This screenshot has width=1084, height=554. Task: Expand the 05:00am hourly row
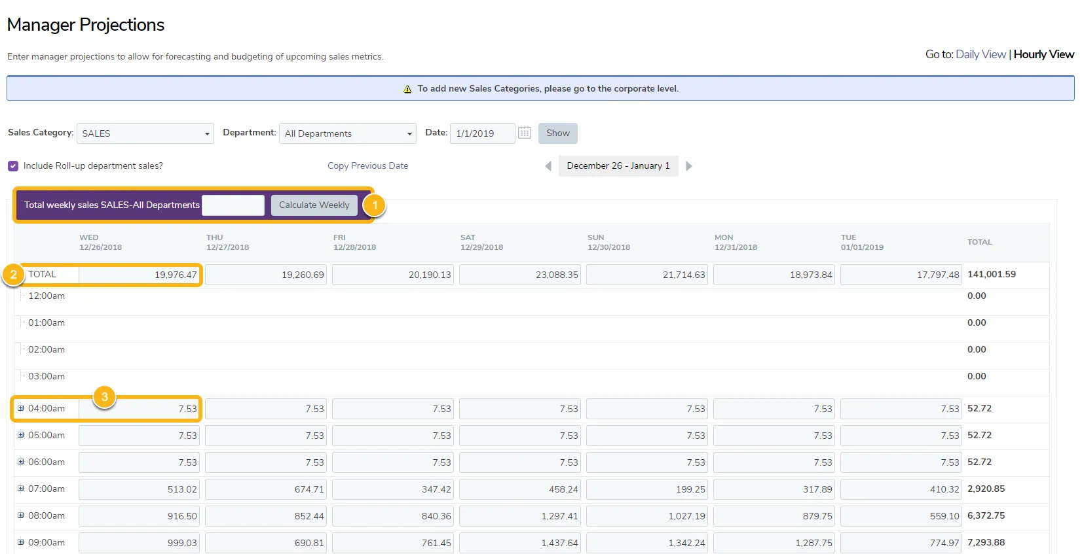tap(21, 435)
